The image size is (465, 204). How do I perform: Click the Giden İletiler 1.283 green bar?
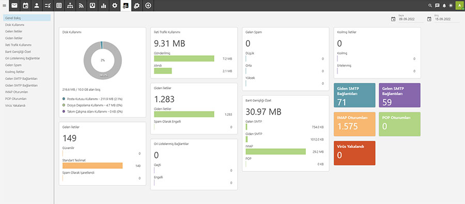(184, 114)
